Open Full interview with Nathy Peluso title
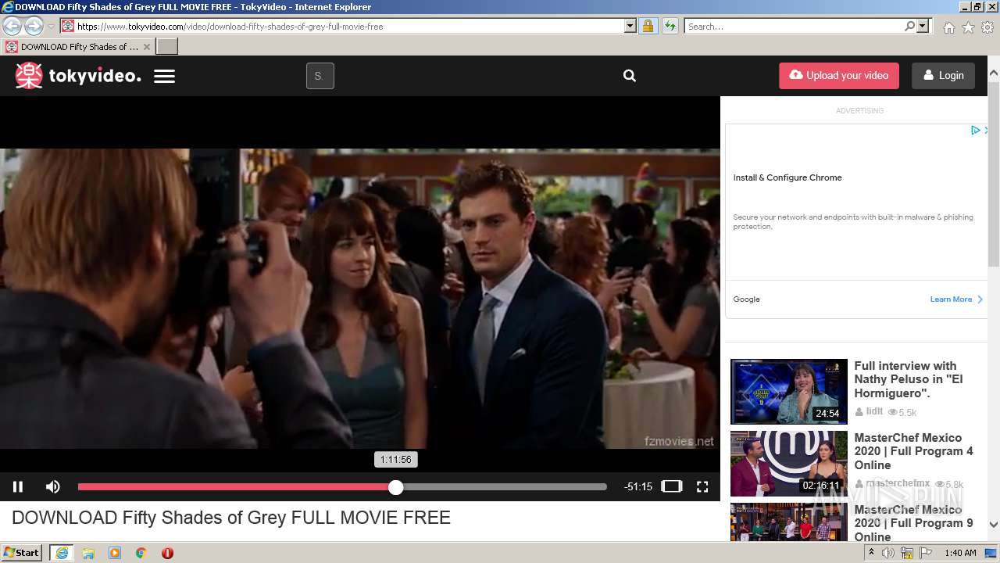Image resolution: width=1000 pixels, height=563 pixels. point(909,379)
